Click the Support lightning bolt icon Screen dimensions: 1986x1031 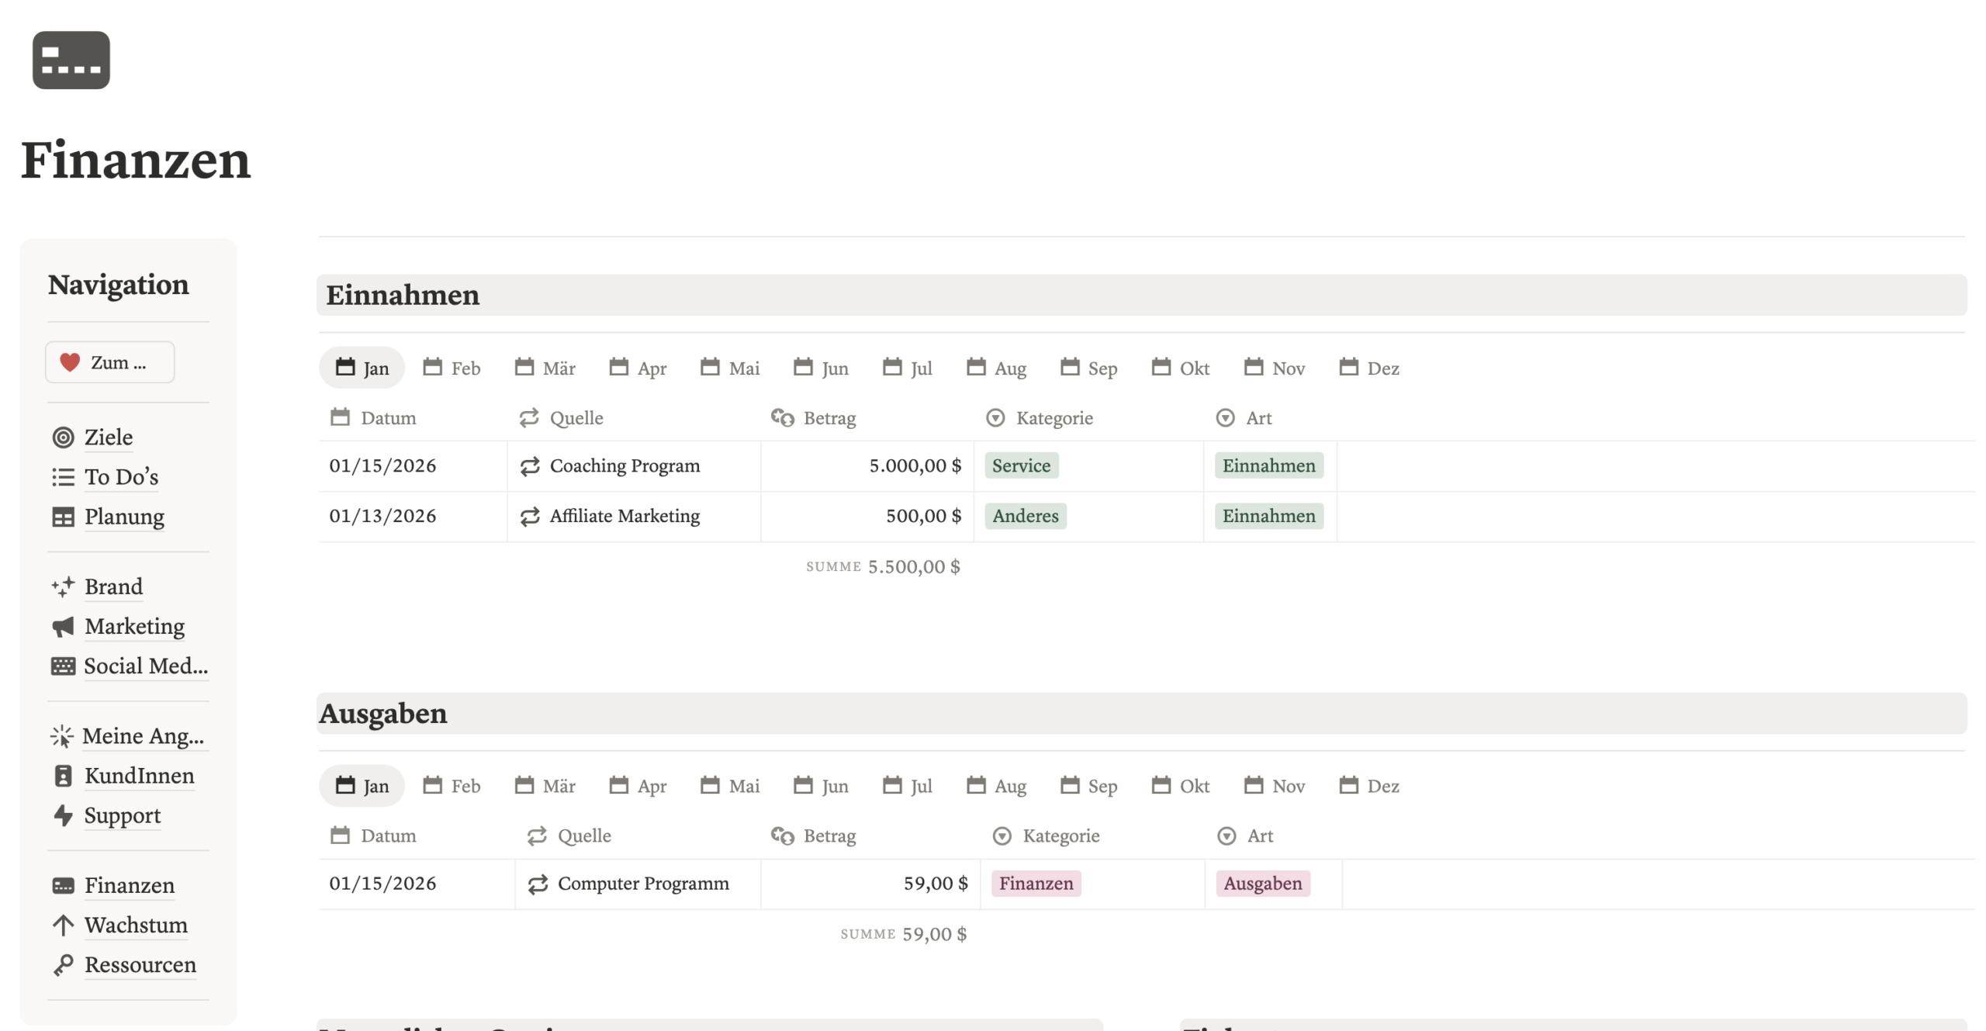pos(63,815)
